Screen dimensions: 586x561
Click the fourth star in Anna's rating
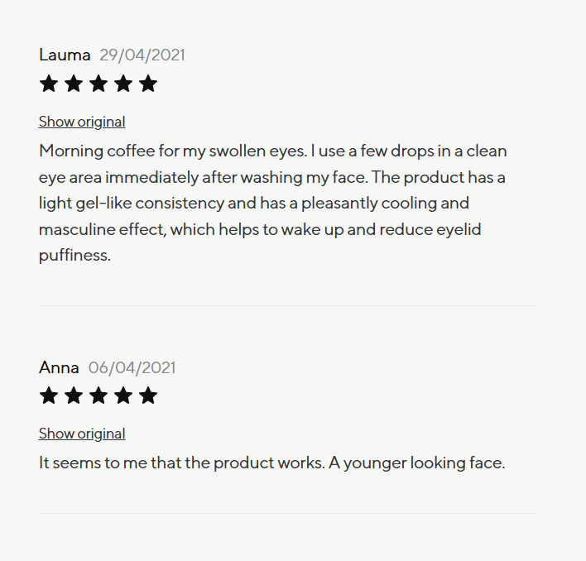point(123,396)
